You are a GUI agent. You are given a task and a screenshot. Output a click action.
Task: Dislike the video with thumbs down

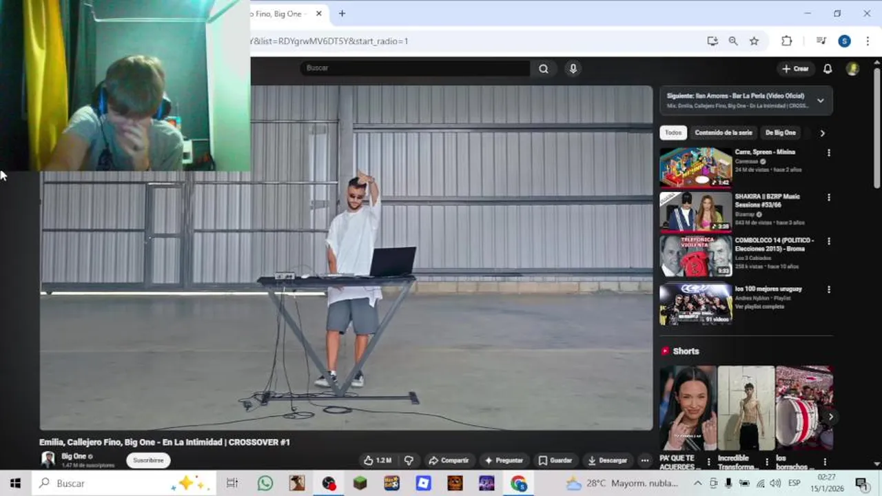coord(409,460)
